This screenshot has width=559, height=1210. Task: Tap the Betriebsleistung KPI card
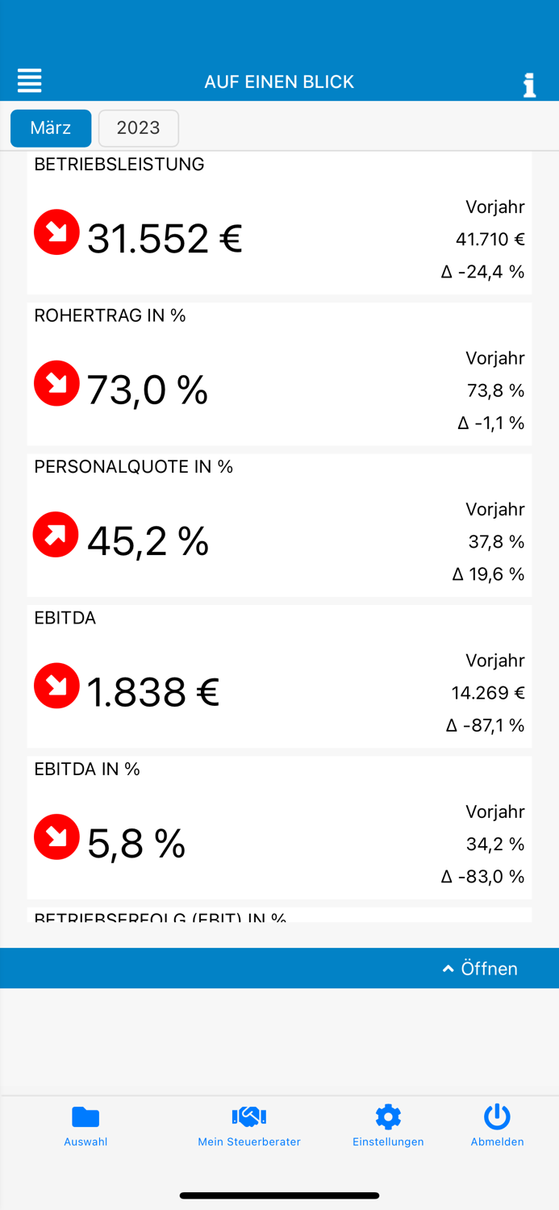click(x=279, y=222)
